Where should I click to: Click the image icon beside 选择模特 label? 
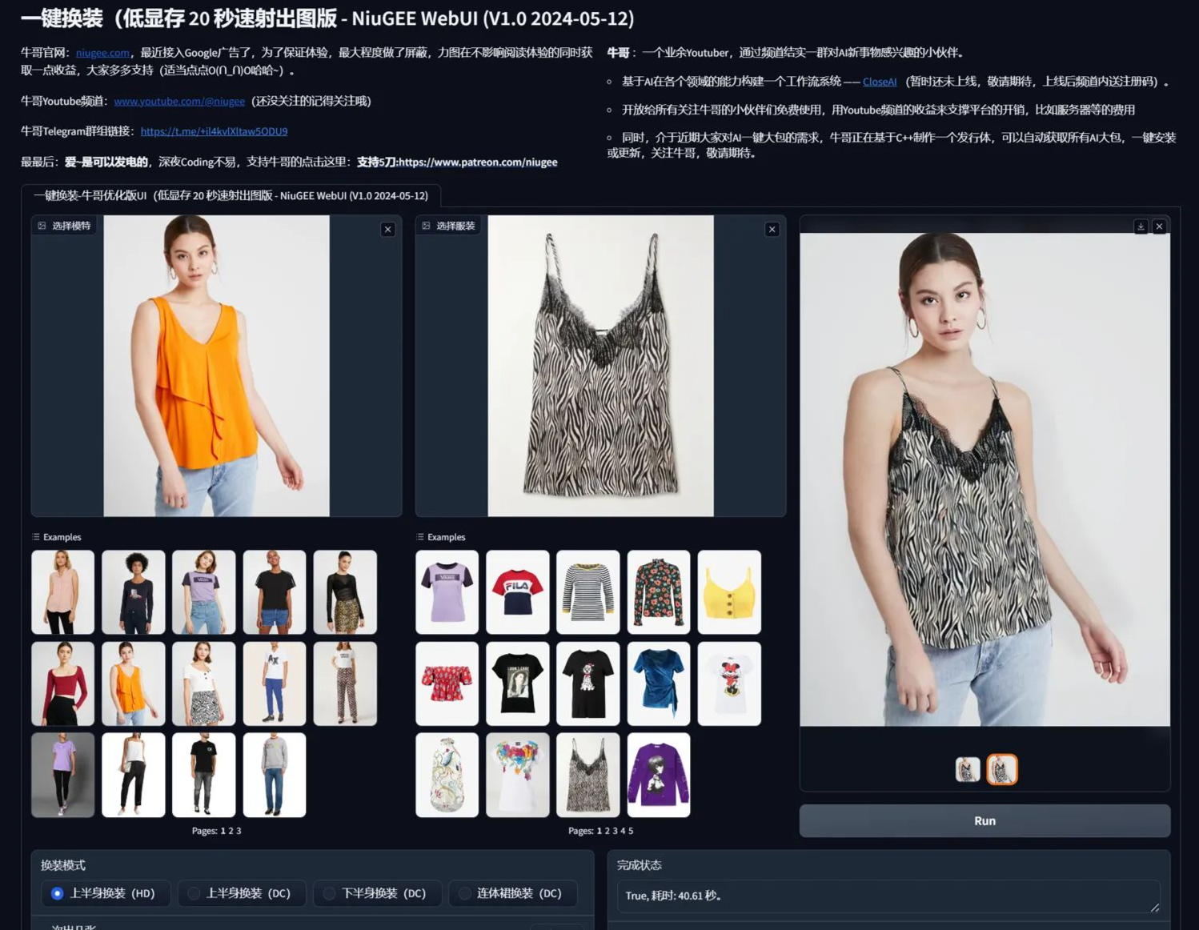(42, 226)
